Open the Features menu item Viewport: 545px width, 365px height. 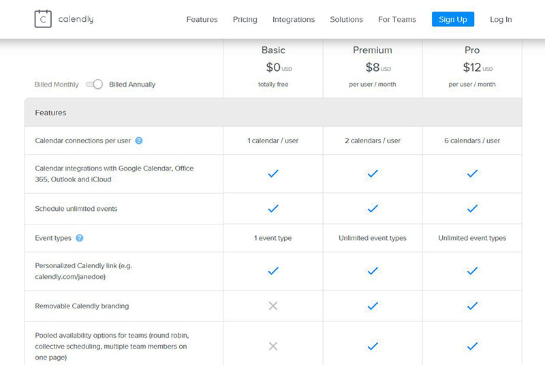pos(202,20)
